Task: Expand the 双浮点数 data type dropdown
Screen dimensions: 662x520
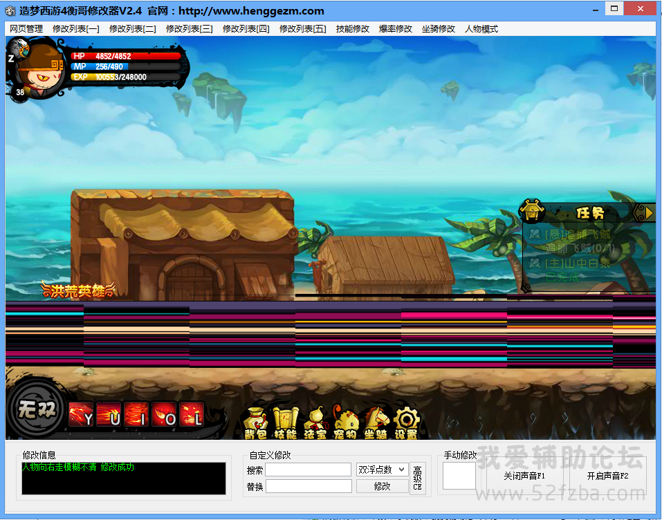Action: point(382,470)
